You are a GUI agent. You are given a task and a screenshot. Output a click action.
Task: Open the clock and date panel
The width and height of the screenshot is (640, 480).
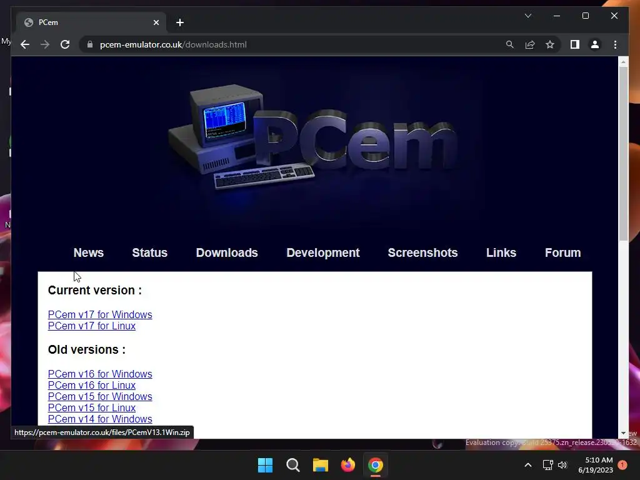coord(596,465)
